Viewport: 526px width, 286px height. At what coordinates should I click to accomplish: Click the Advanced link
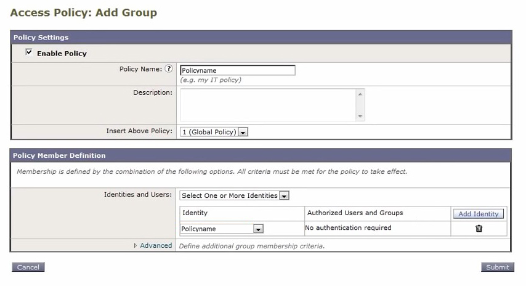tap(156, 245)
